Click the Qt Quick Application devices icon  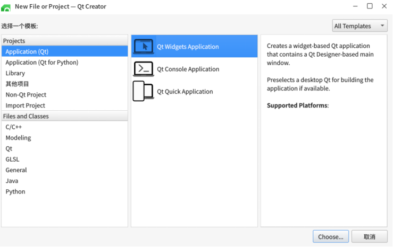pos(144,91)
